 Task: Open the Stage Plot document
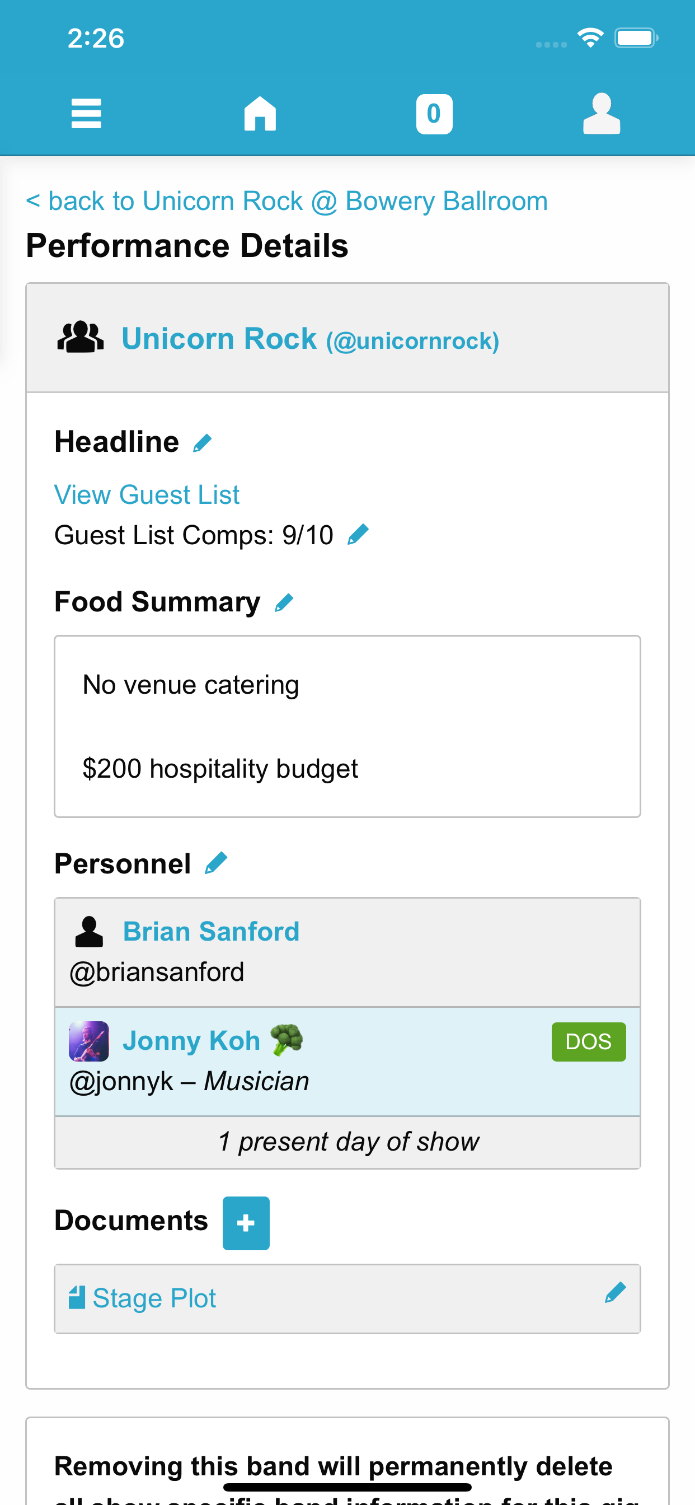coord(153,1298)
